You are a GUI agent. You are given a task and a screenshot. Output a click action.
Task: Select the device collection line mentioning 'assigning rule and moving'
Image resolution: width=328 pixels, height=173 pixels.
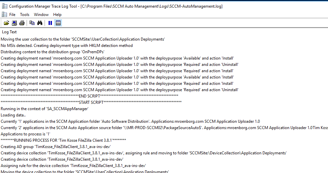[x=144, y=153]
